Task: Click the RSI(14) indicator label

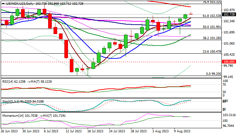Action: 7,81
